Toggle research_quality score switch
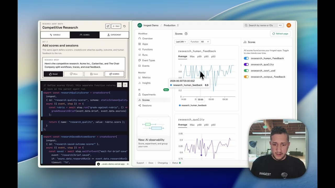Viewport: 335px width, 188px height. click(246, 64)
